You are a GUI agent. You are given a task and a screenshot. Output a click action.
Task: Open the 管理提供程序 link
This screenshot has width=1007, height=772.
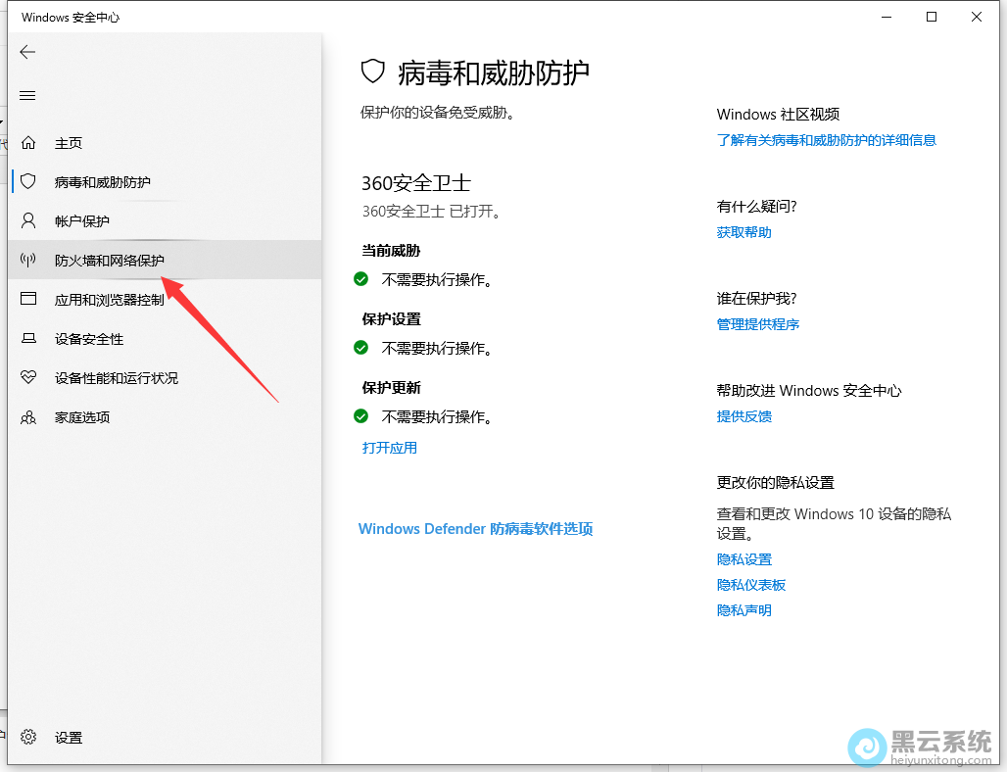coord(757,324)
